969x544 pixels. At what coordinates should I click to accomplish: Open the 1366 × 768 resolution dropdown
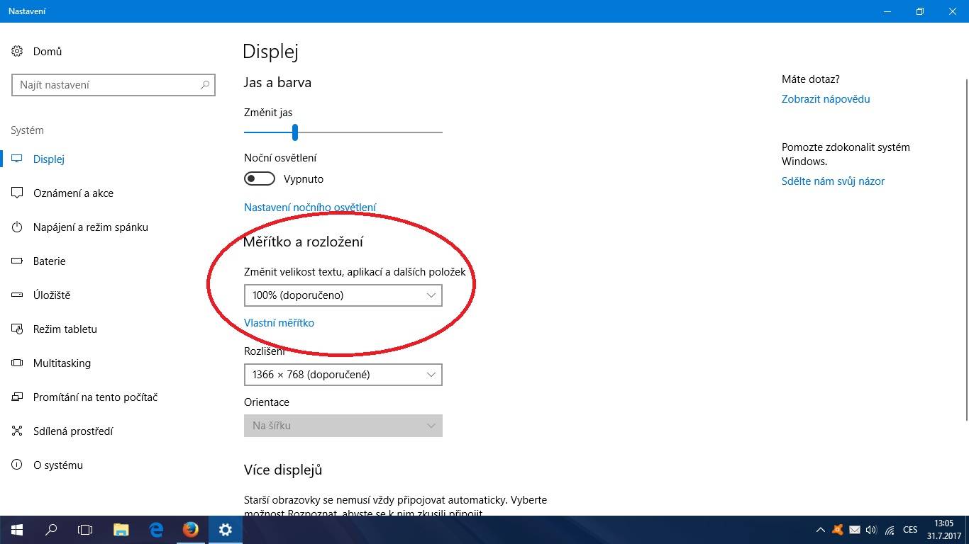[x=343, y=375]
